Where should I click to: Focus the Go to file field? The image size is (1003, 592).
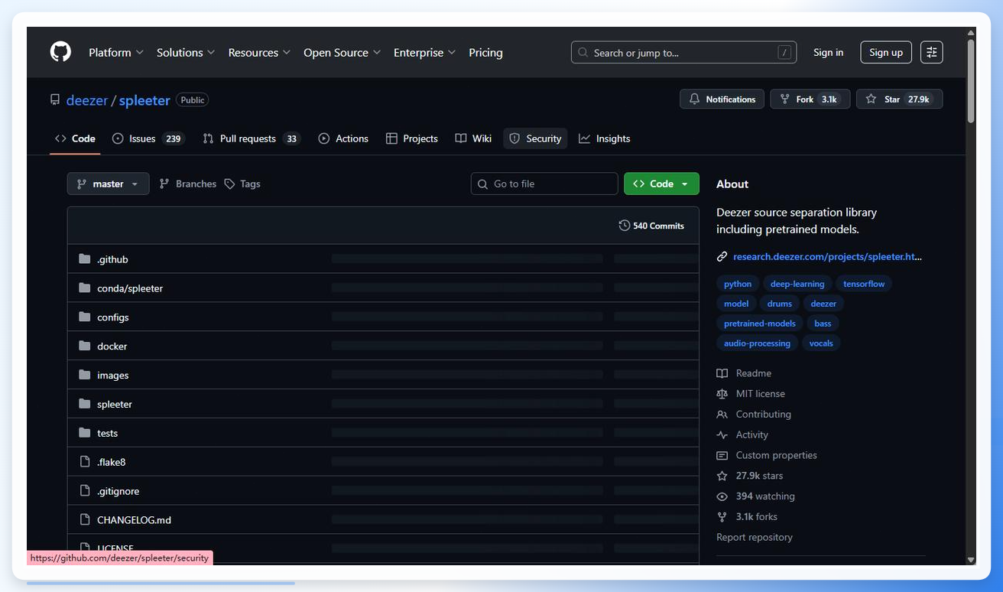tap(544, 184)
